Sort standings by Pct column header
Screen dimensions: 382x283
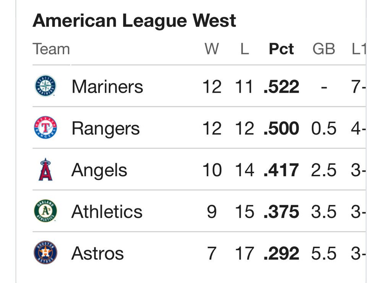point(282,49)
